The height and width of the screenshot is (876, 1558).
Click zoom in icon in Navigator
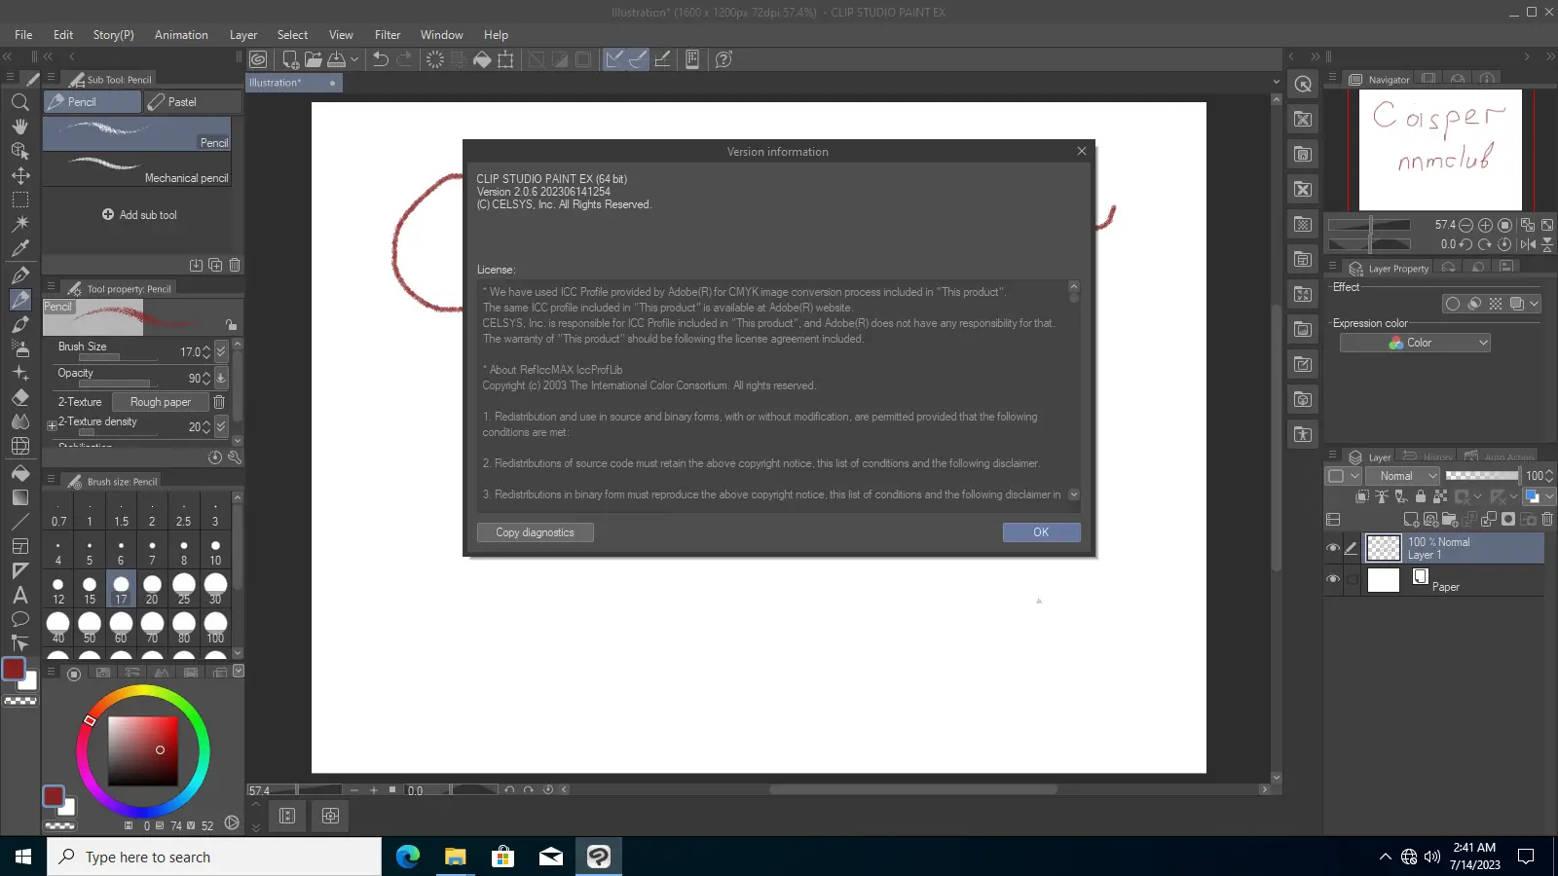point(1485,225)
